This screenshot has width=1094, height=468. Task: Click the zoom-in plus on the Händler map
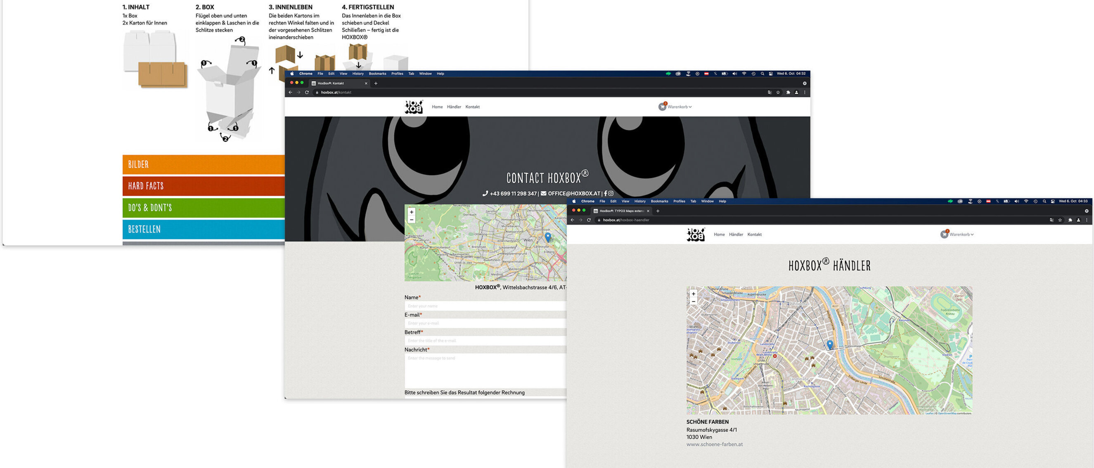click(x=694, y=294)
